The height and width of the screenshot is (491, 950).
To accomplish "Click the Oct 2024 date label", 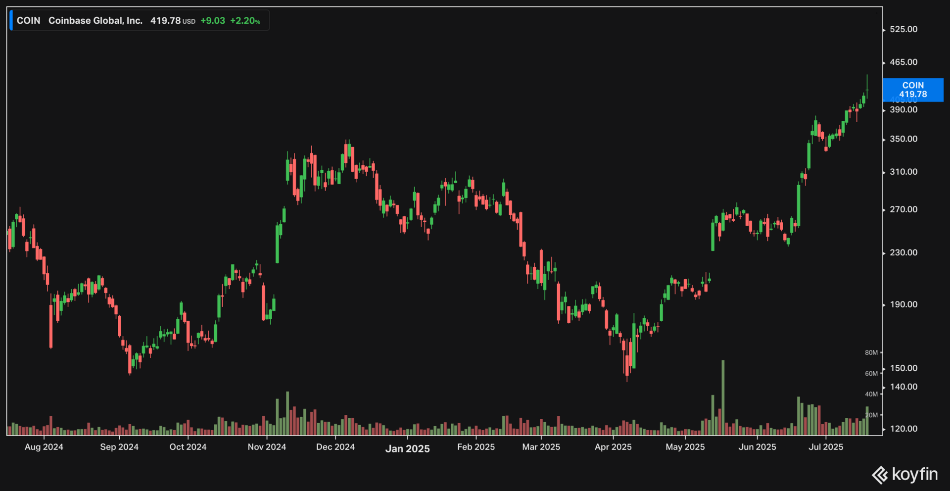I will pyautogui.click(x=188, y=447).
